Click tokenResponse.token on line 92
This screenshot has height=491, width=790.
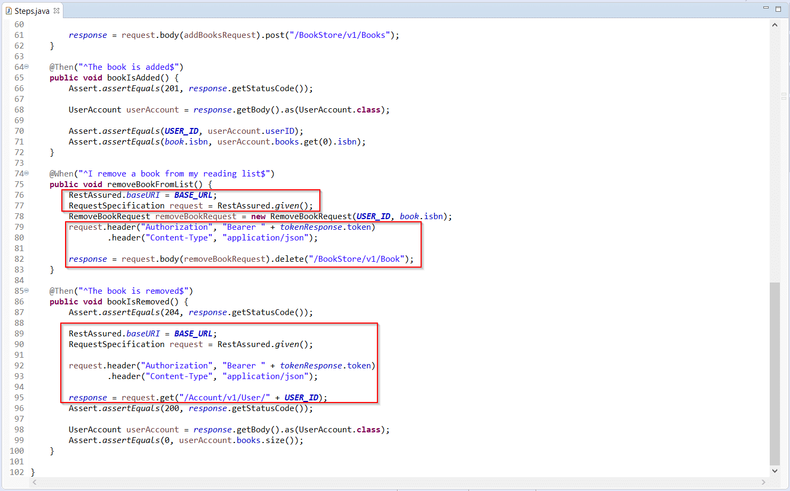coord(325,366)
